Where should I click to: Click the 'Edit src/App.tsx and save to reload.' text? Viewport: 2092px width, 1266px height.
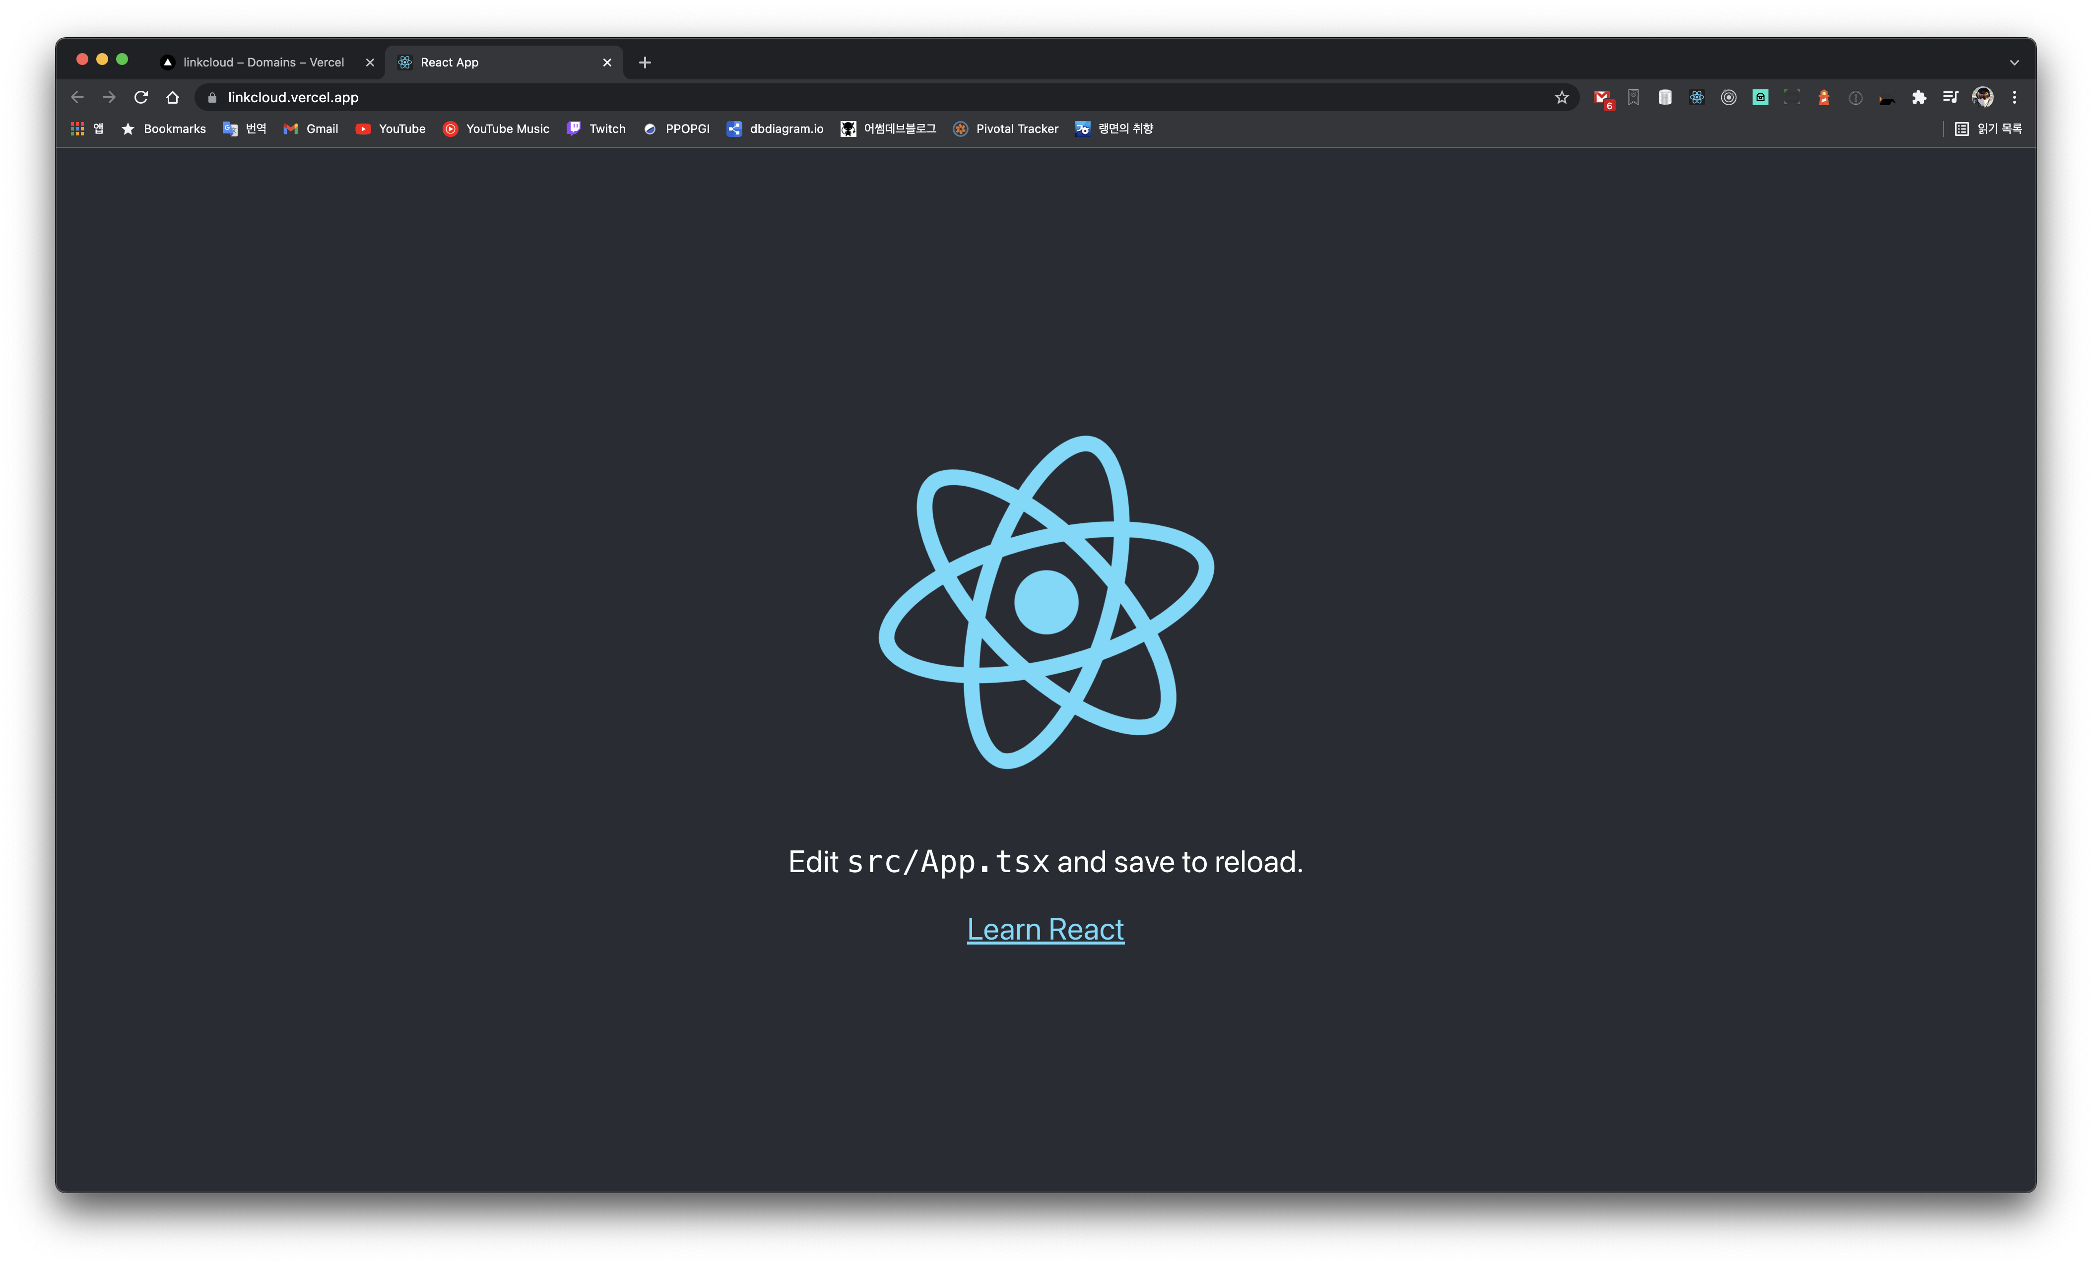point(1046,862)
